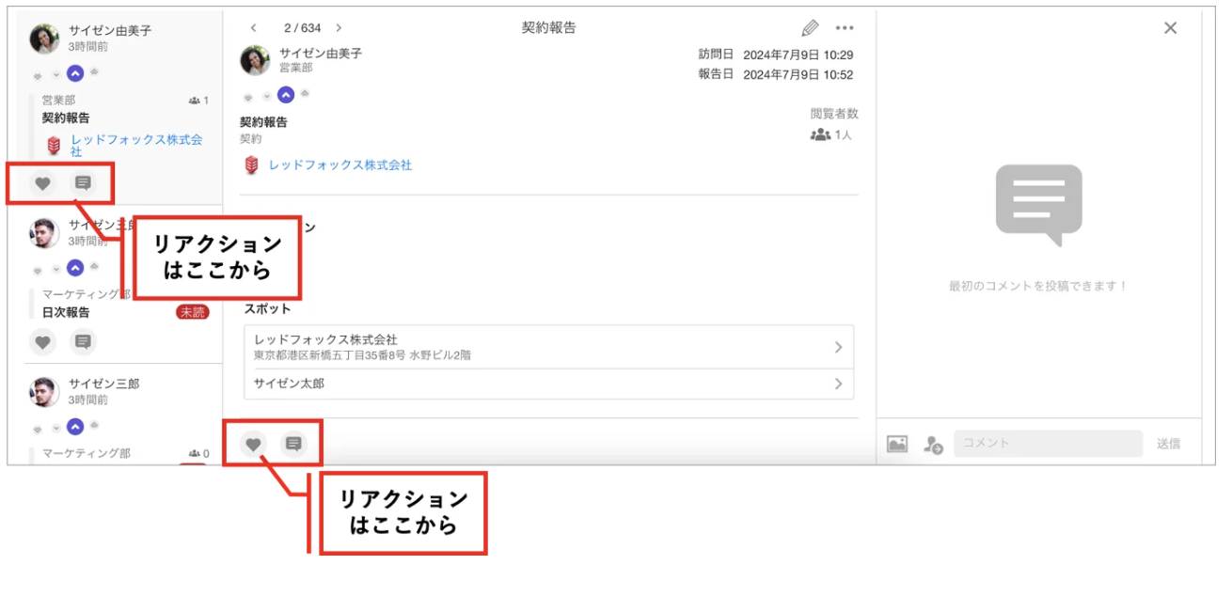Open the レッドフォックス株式会社 link in the list card
1232x596 pixels.
point(137,145)
